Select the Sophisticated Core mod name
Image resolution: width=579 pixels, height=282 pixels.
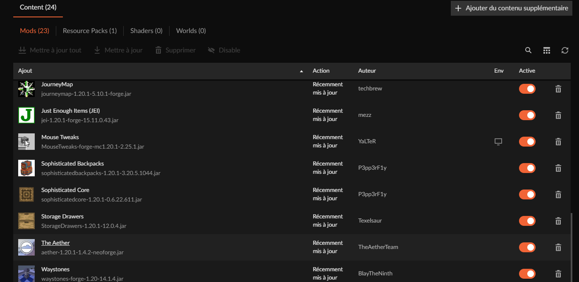[65, 190]
